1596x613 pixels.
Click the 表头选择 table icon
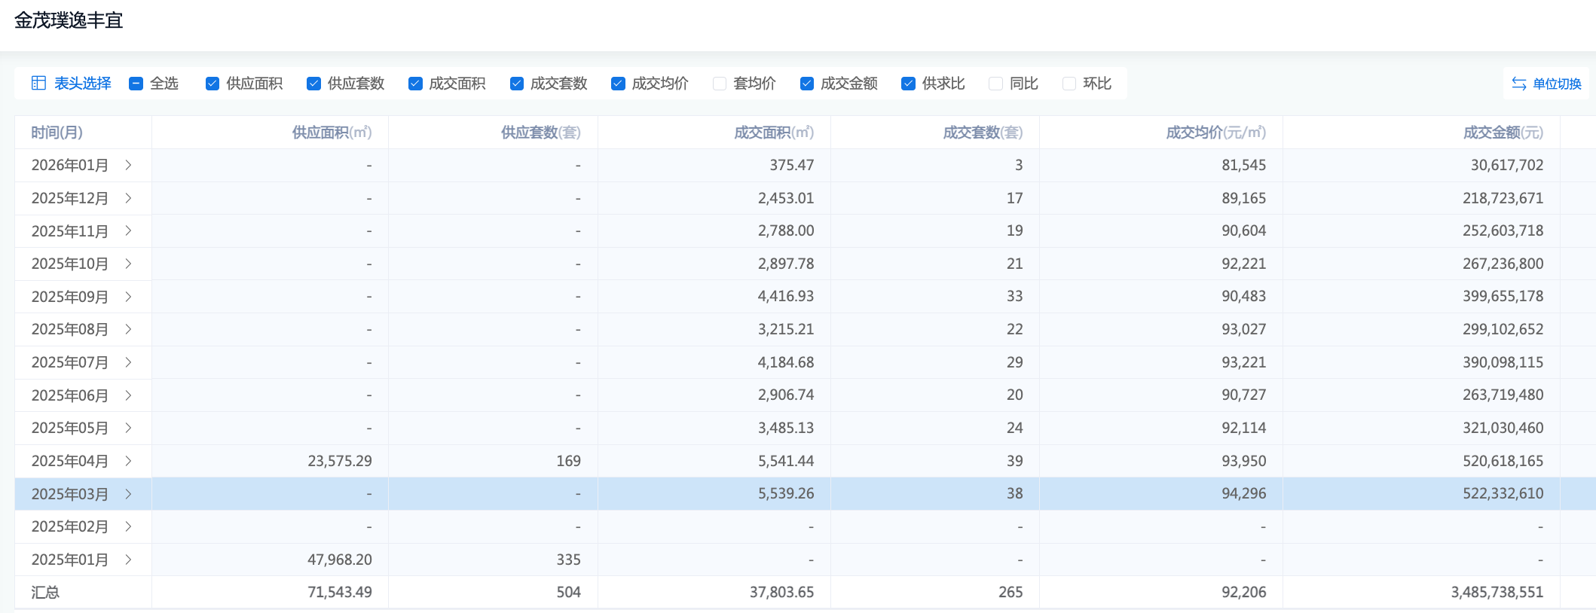point(38,83)
